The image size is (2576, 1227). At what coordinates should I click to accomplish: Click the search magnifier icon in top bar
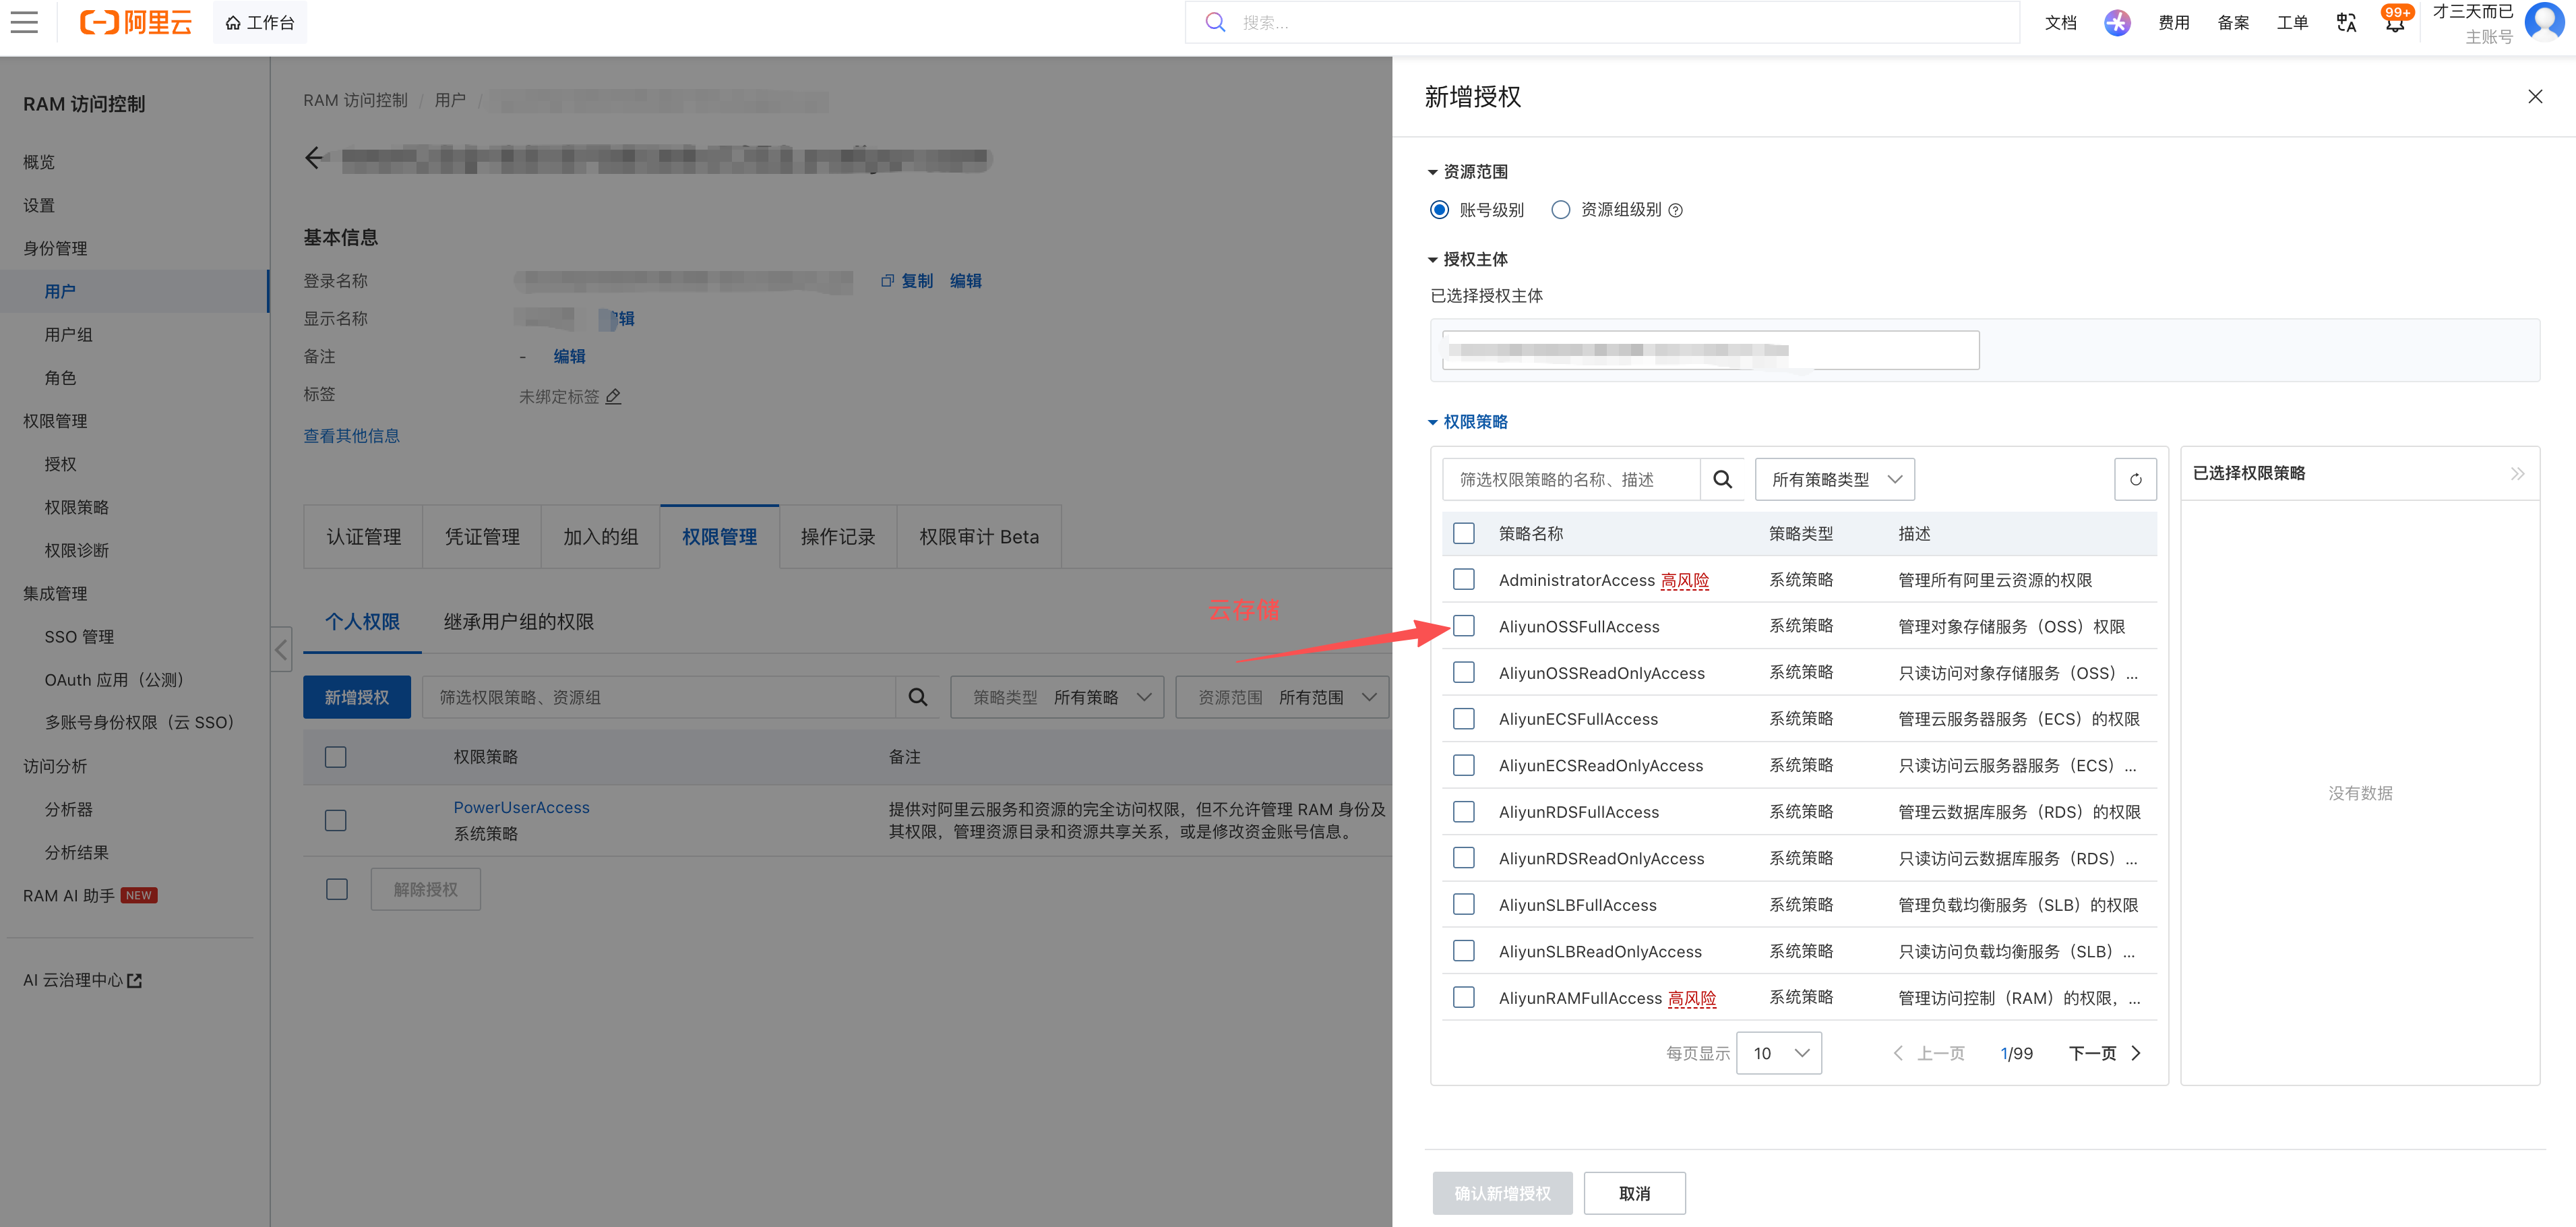pyautogui.click(x=1215, y=22)
